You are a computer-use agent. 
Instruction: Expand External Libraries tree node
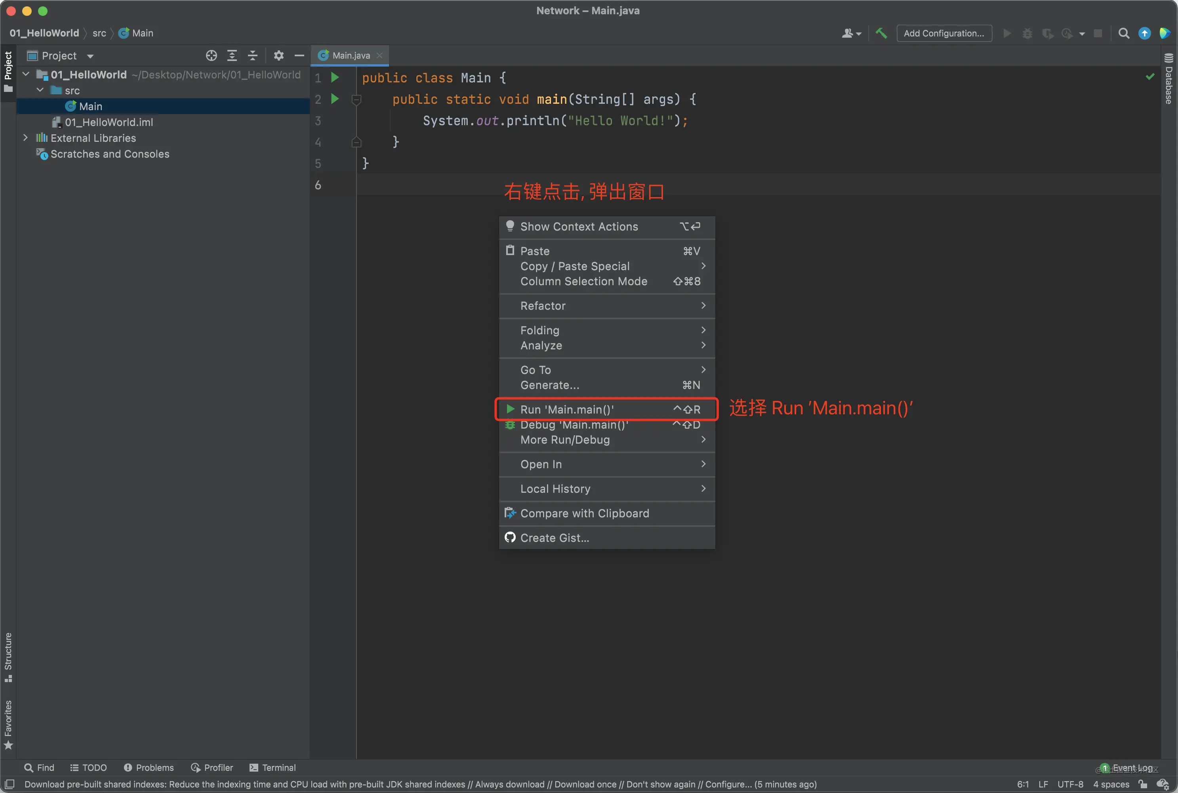[25, 137]
